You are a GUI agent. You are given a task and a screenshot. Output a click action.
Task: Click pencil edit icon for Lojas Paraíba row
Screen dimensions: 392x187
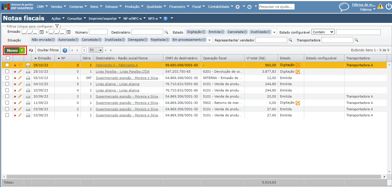click(20, 71)
